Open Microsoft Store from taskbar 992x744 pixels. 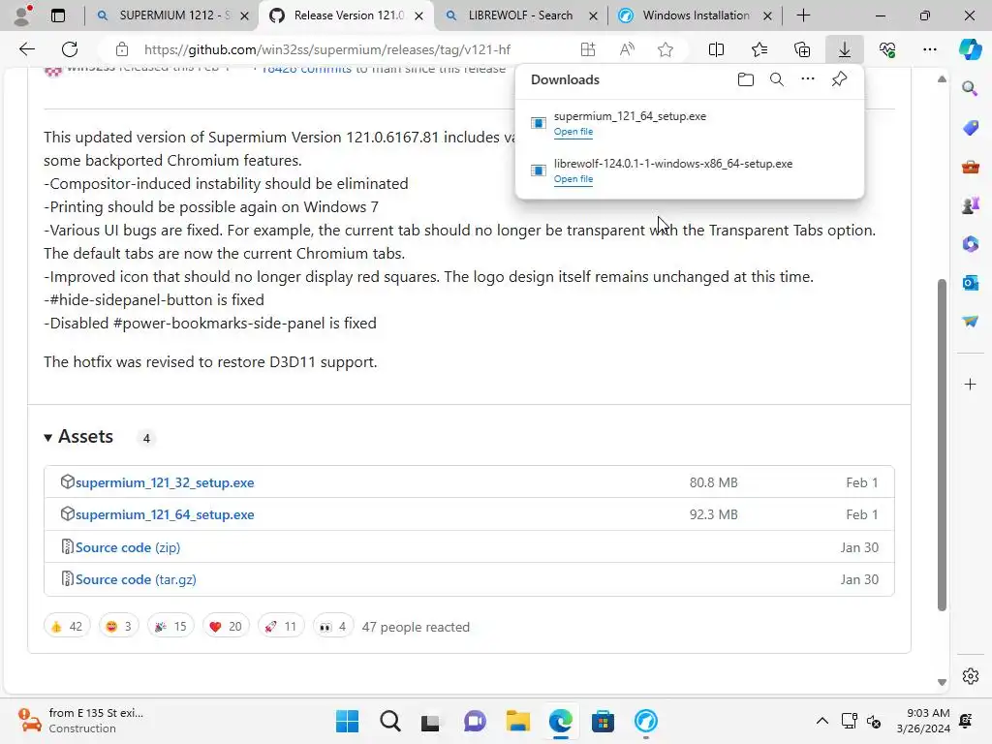pyautogui.click(x=603, y=721)
